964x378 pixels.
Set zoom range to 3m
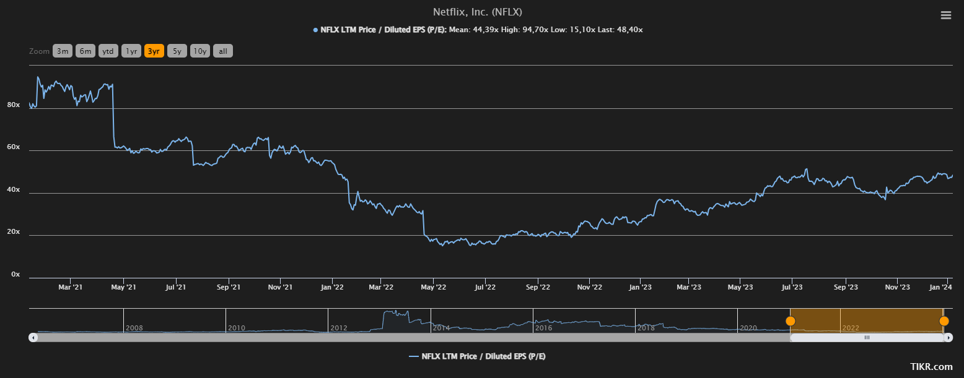pos(63,51)
